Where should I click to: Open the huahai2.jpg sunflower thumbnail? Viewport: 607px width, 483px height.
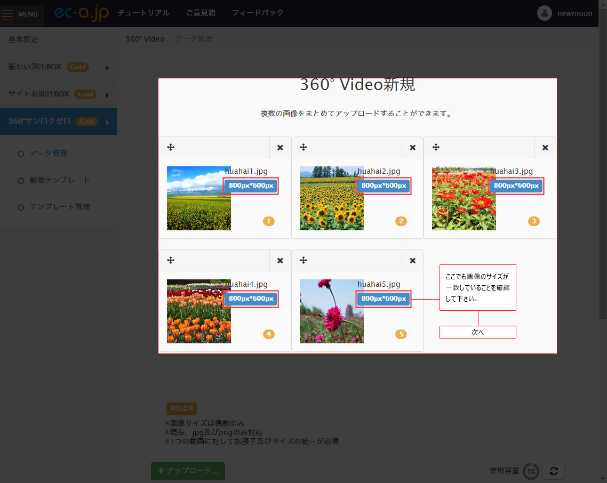point(331,198)
